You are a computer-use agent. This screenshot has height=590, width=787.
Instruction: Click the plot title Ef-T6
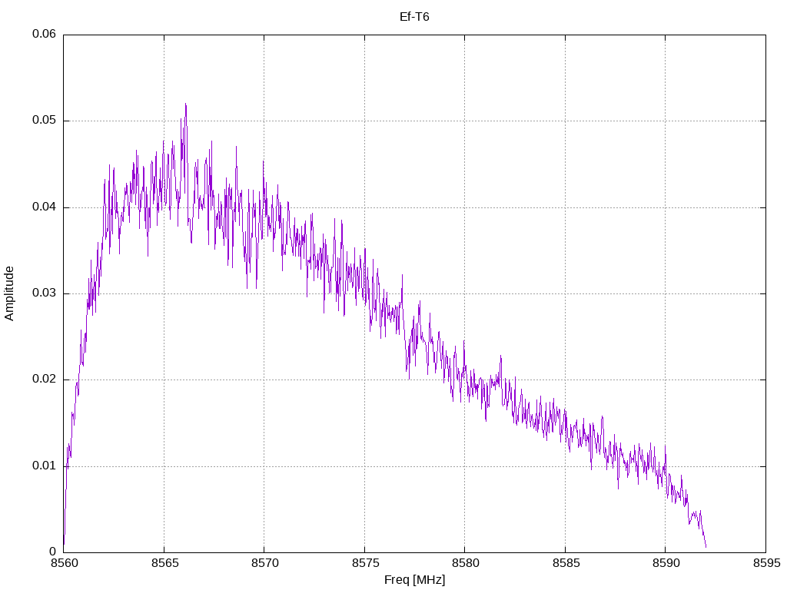pyautogui.click(x=414, y=17)
